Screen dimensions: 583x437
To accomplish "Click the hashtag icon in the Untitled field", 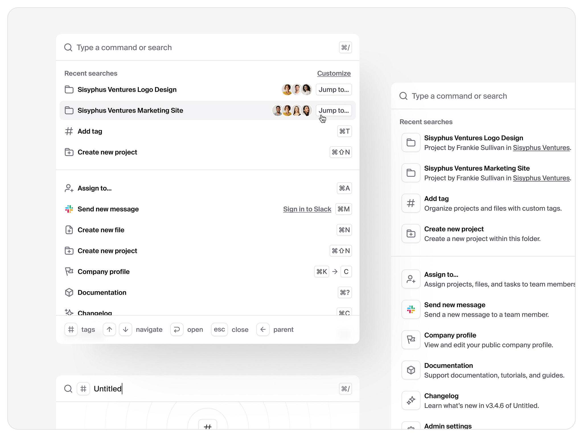I will [83, 389].
